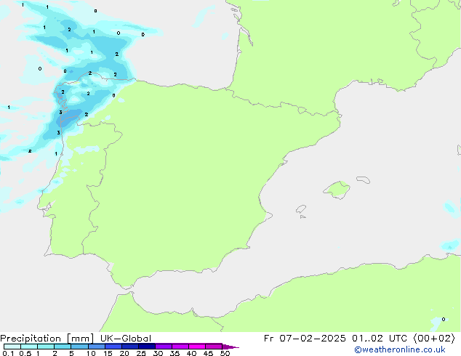Select the "(00+02)" forecast offset text

434,339
